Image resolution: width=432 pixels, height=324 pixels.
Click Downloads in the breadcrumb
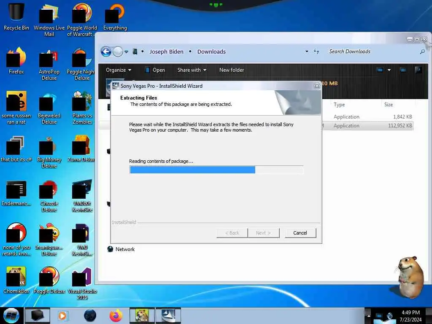pos(211,51)
